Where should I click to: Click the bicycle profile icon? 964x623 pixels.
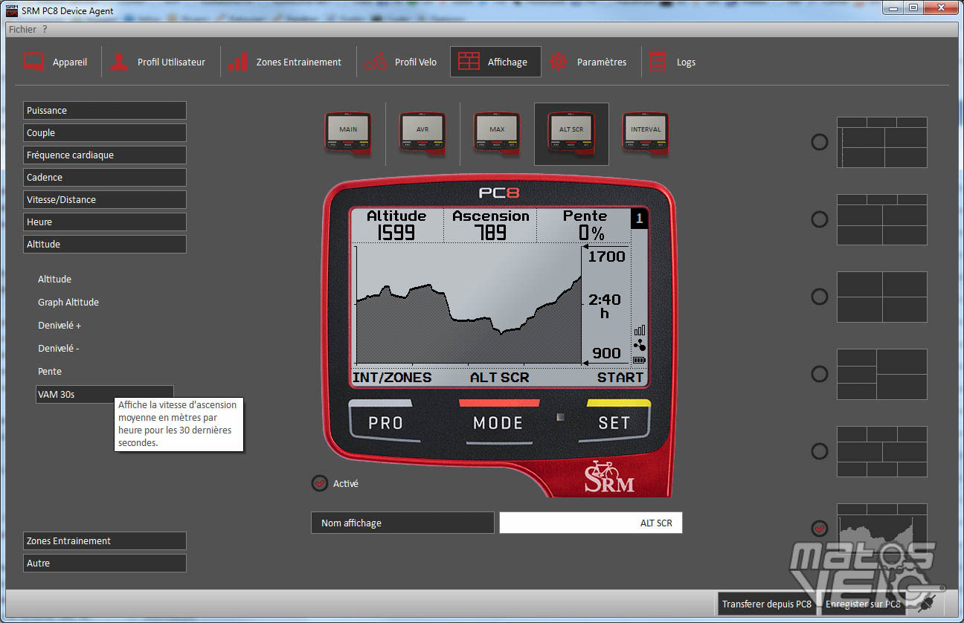tap(376, 62)
